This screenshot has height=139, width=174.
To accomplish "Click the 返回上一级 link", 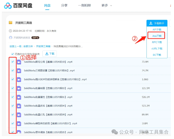I will (x=15, y=46).
